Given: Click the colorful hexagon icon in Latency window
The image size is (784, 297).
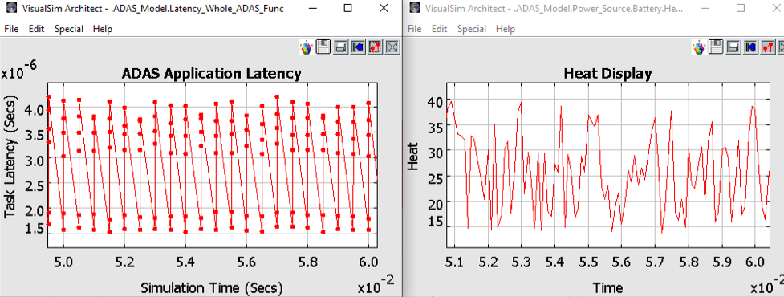Looking at the screenshot, I should click(x=306, y=48).
